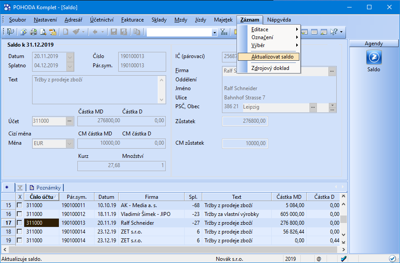Click the toolbar panel icon with yellow up arrow
This screenshot has height=263, width=400.
click(x=324, y=32)
